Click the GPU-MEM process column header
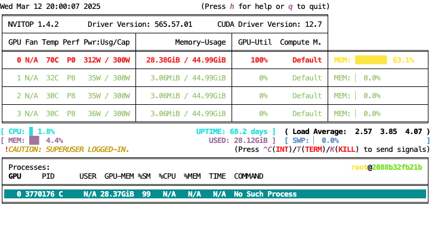441x249 pixels. click(x=119, y=176)
